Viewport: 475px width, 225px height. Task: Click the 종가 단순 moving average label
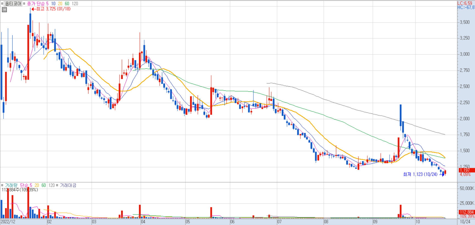[x=36, y=4]
